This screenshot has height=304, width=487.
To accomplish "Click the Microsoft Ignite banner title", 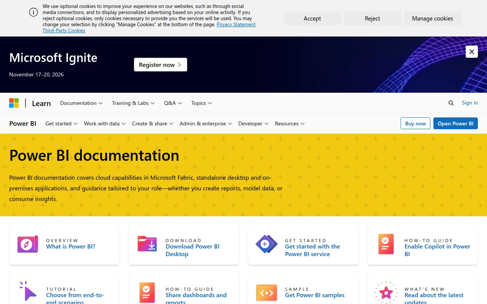I will [53, 57].
